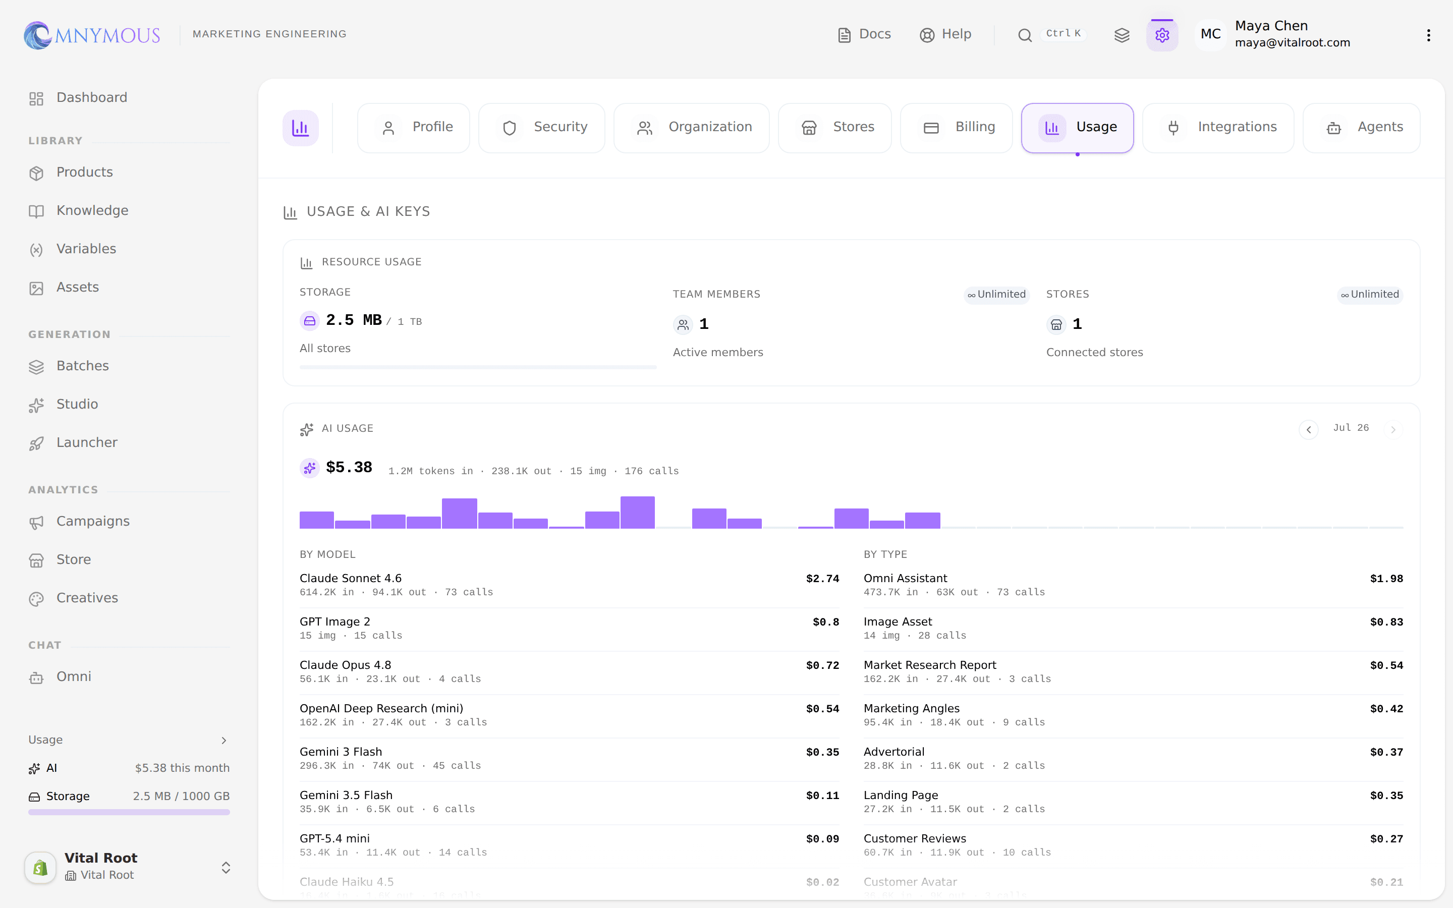Select the Customer Reviews row

coord(1133,845)
